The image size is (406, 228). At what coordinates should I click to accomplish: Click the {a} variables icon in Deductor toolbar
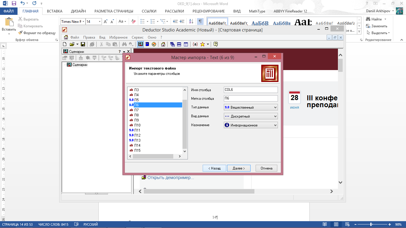(195, 44)
